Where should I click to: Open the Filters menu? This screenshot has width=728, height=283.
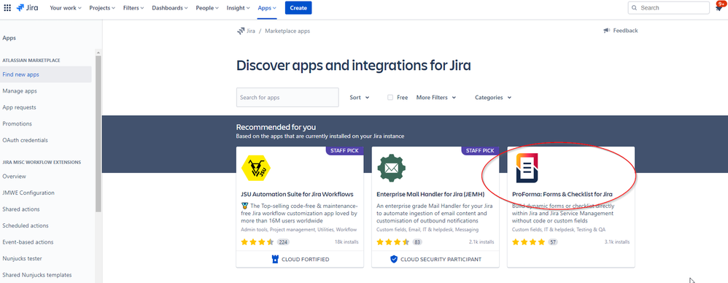pos(133,8)
